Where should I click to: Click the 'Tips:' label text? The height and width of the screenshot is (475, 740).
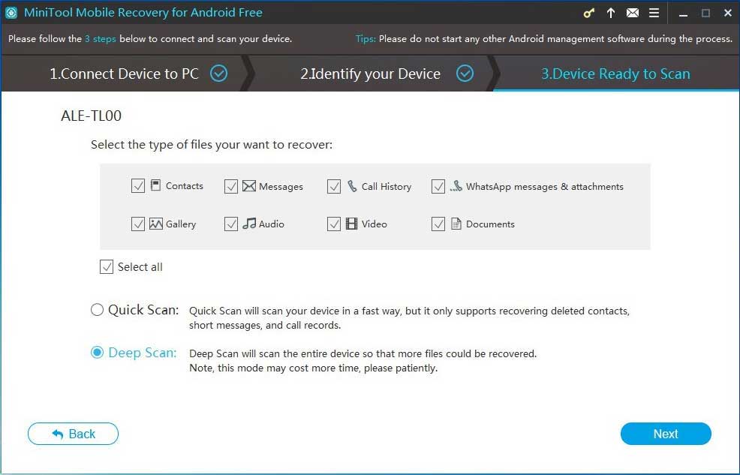point(365,39)
